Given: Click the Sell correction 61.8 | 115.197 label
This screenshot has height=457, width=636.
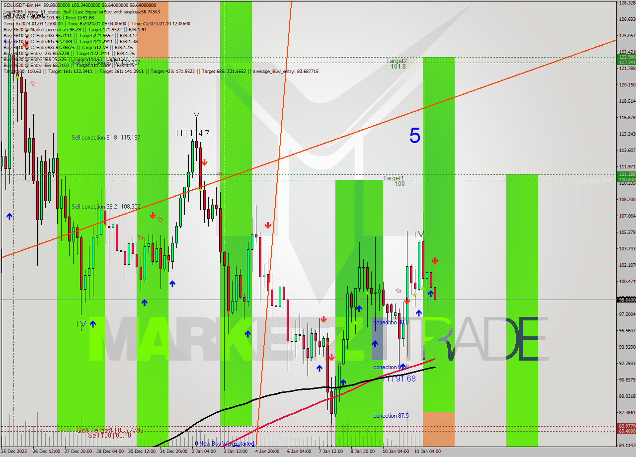Looking at the screenshot, I should click(106, 138).
